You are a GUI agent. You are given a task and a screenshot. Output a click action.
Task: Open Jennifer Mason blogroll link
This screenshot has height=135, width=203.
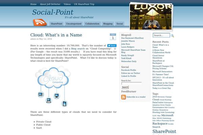pyautogui.click(x=128, y=41)
